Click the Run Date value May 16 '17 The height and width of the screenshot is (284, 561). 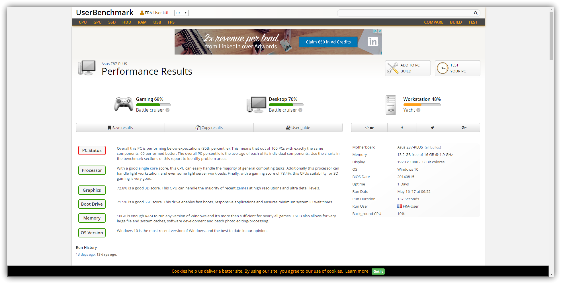point(414,192)
